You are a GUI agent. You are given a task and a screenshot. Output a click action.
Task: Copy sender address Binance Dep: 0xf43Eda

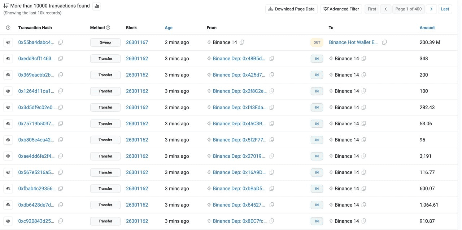(x=272, y=107)
